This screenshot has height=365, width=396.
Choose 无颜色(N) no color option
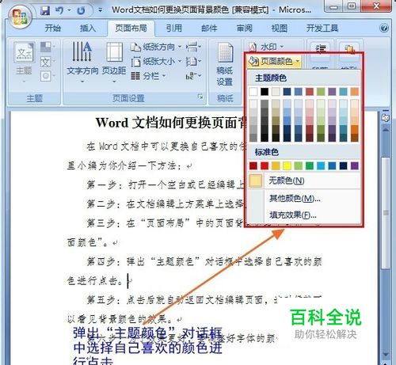click(x=304, y=181)
